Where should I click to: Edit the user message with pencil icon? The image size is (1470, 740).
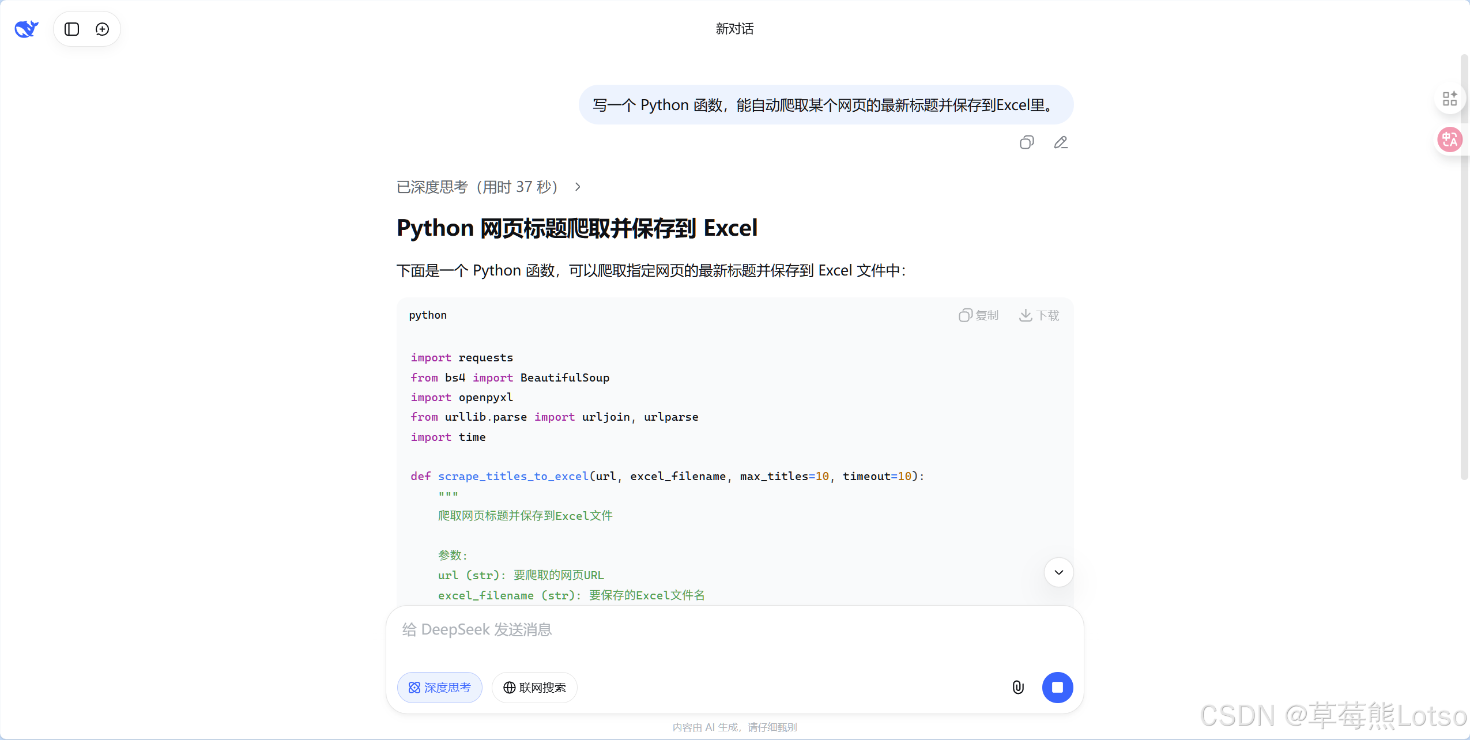pos(1060,142)
